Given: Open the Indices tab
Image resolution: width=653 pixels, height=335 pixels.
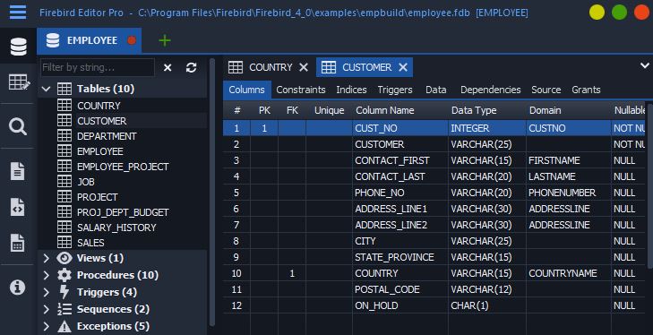Looking at the screenshot, I should [x=351, y=90].
